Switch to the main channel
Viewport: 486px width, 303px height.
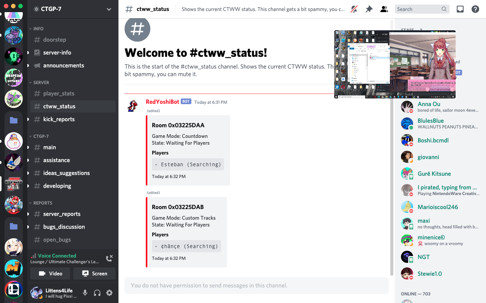tap(73, 147)
